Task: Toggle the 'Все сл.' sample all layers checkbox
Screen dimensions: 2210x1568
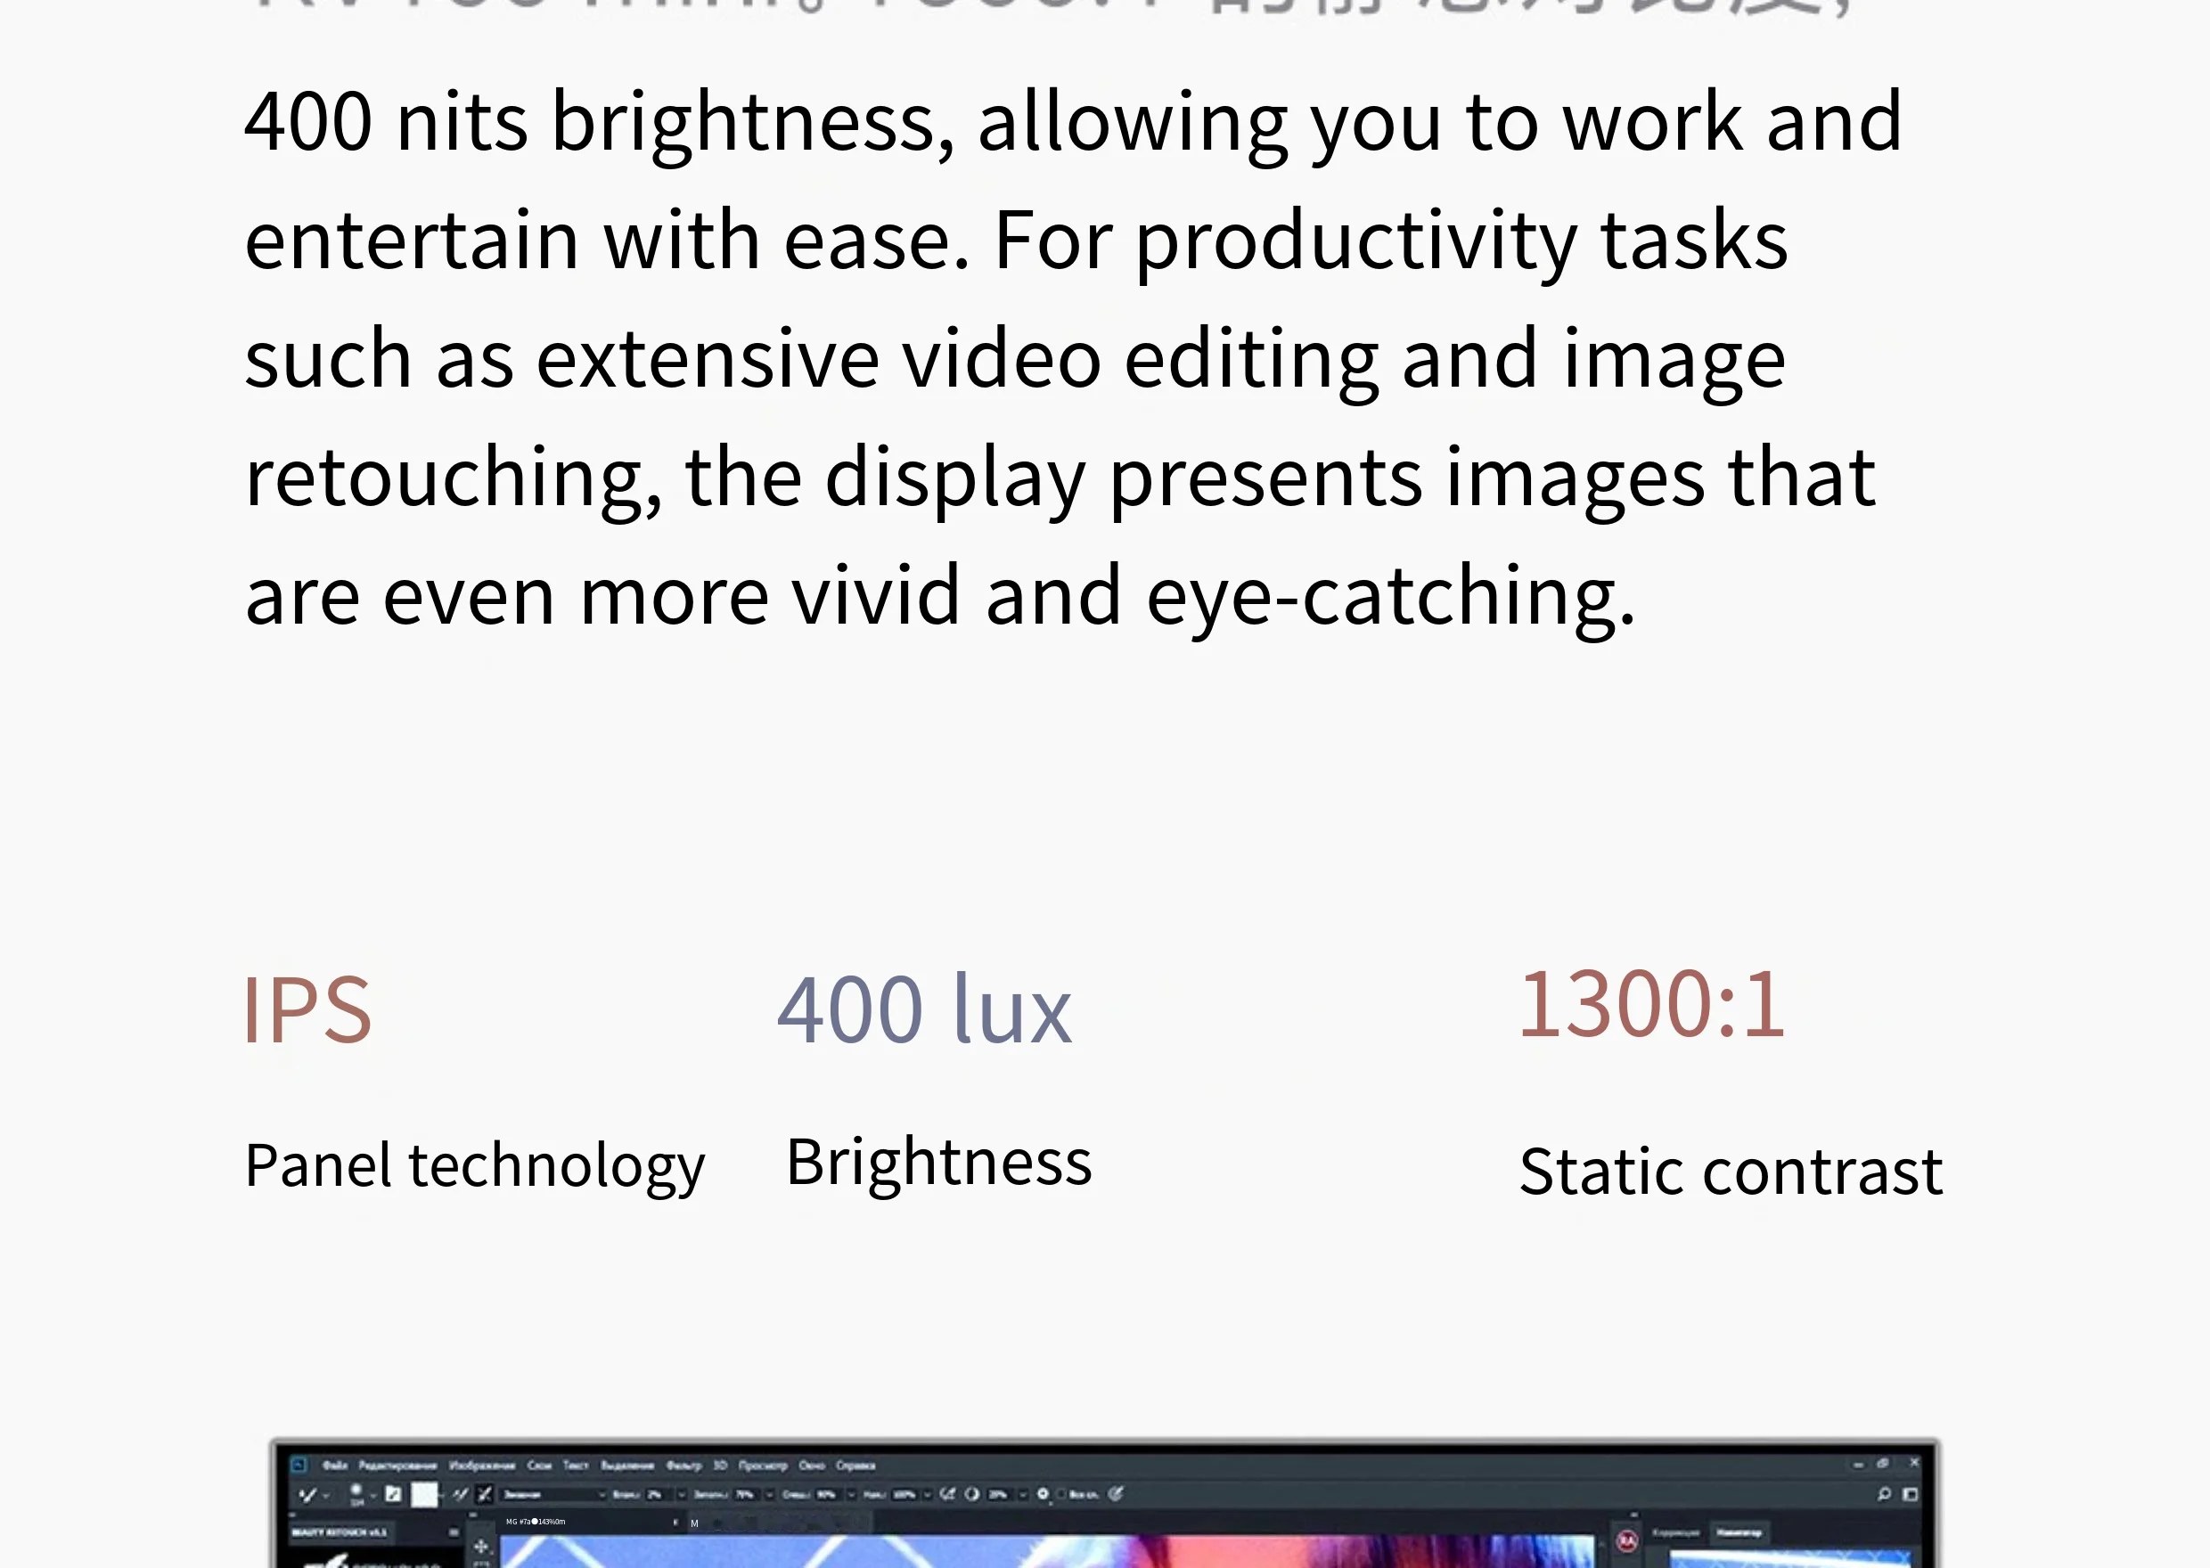Action: point(1062,1495)
